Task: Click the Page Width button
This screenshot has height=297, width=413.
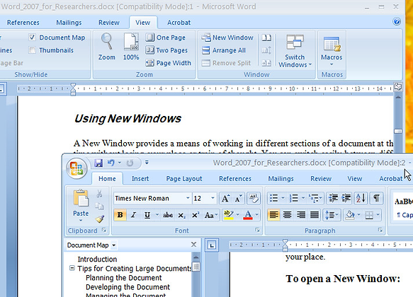Action: (x=169, y=63)
